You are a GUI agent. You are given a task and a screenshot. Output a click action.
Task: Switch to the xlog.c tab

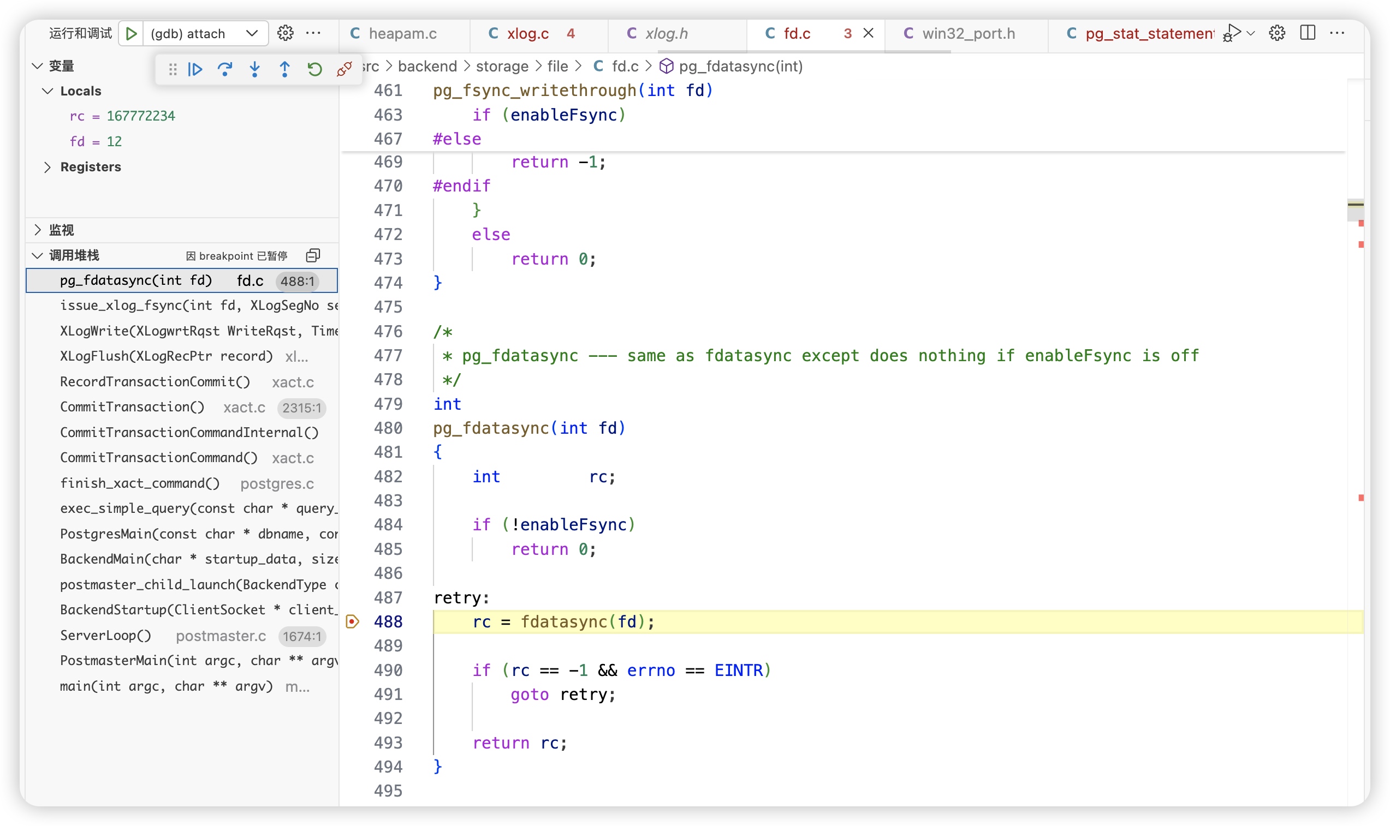tap(527, 33)
